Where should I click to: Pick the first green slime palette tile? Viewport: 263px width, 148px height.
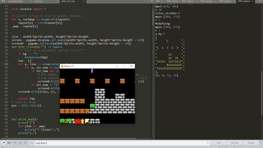(62, 121)
